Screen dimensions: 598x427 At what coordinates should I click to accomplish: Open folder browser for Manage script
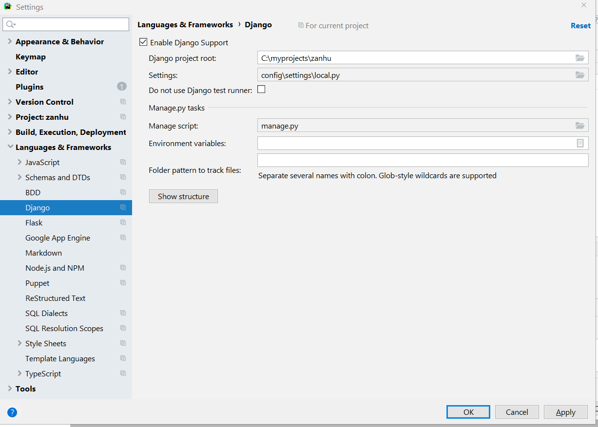[x=579, y=126]
